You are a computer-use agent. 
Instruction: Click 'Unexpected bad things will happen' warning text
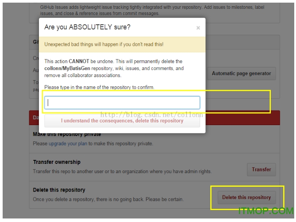coord(104,44)
